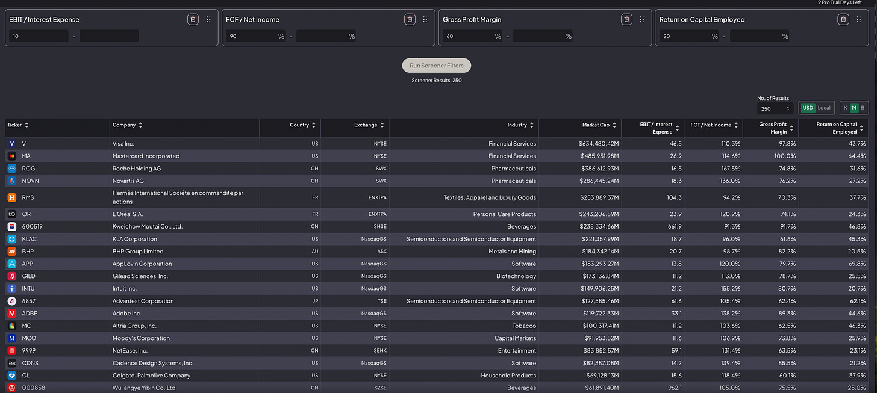Click FCF / Net Income minimum field
Image resolution: width=877 pixels, height=393 pixels.
(x=255, y=36)
